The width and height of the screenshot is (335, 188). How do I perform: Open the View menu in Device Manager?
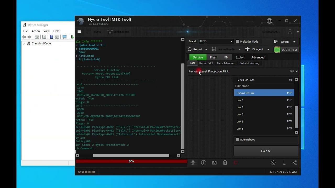click(x=47, y=31)
